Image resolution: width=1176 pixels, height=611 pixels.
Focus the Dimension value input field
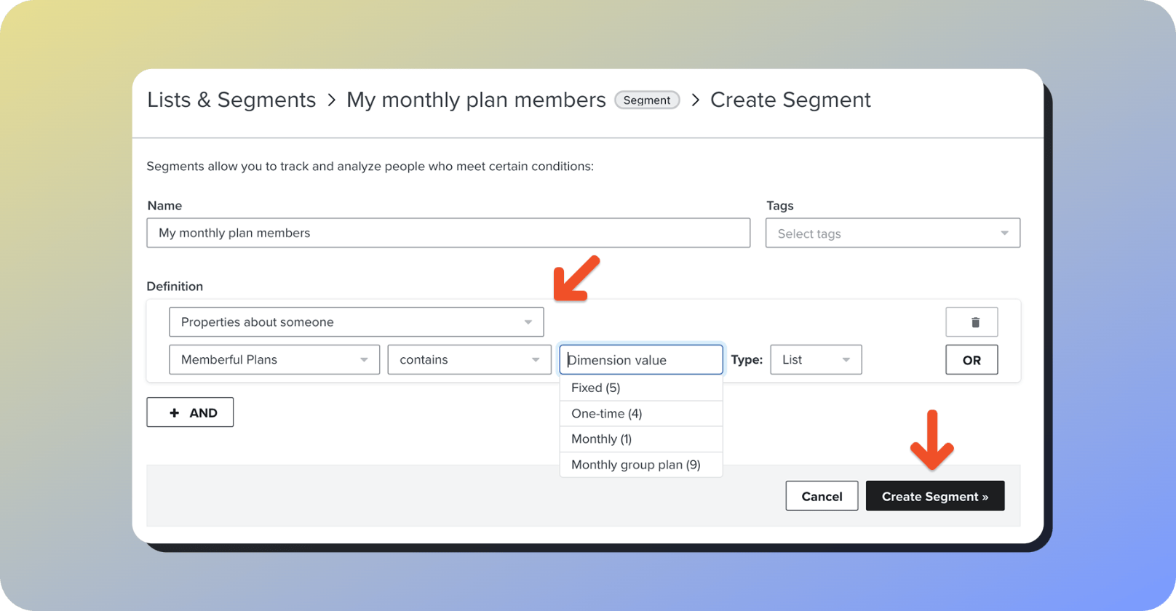point(640,360)
